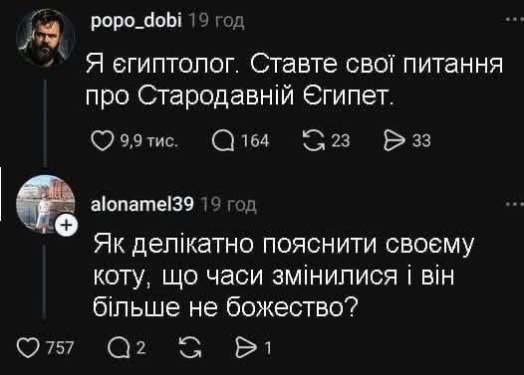
Task: View popo_dobi's avatar picture
Action: pos(45,37)
